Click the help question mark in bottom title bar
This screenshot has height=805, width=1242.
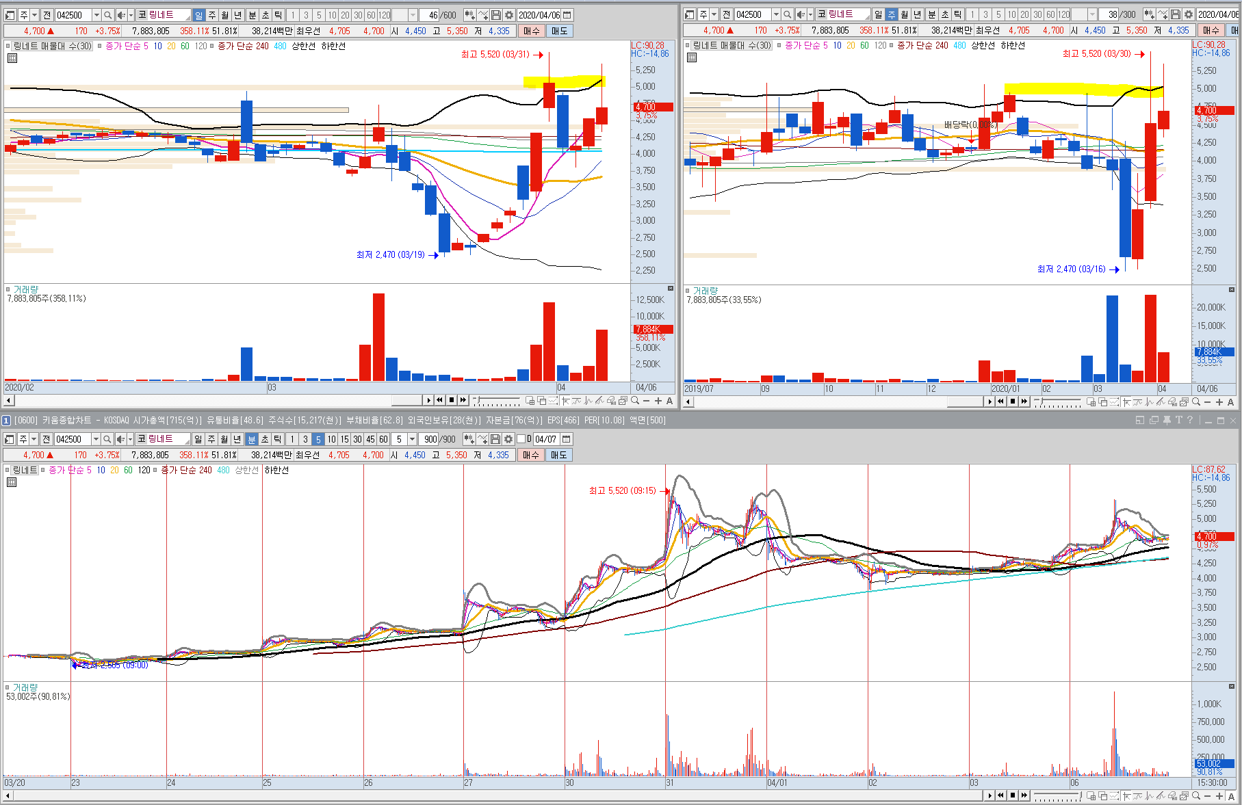click(x=1190, y=420)
